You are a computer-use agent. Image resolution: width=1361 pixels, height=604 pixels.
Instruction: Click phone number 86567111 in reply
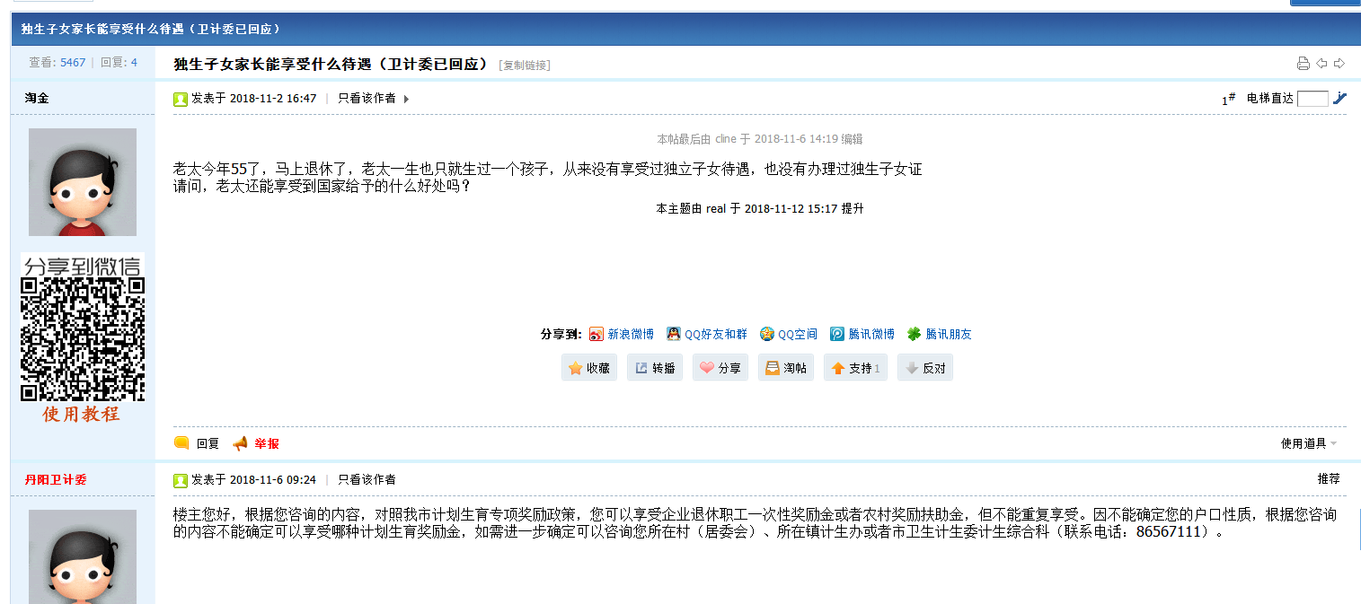pyautogui.click(x=1169, y=531)
